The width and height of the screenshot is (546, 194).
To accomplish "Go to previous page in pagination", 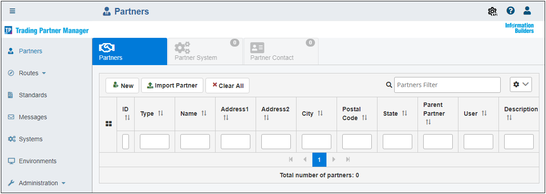I will [x=305, y=159].
